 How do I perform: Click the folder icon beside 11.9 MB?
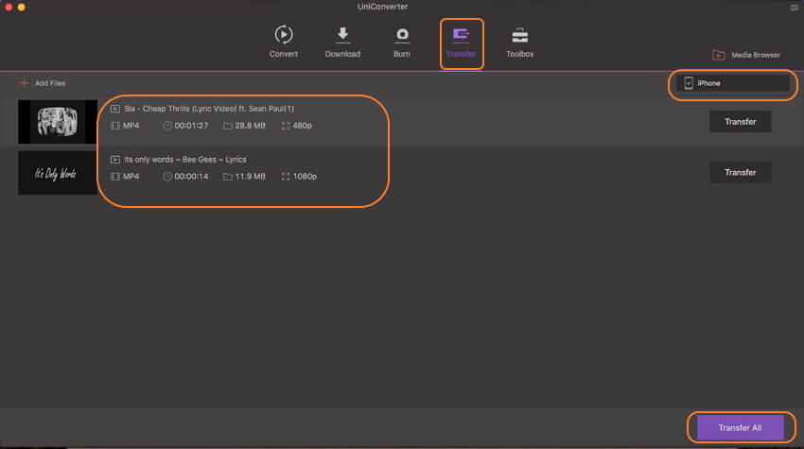click(228, 177)
